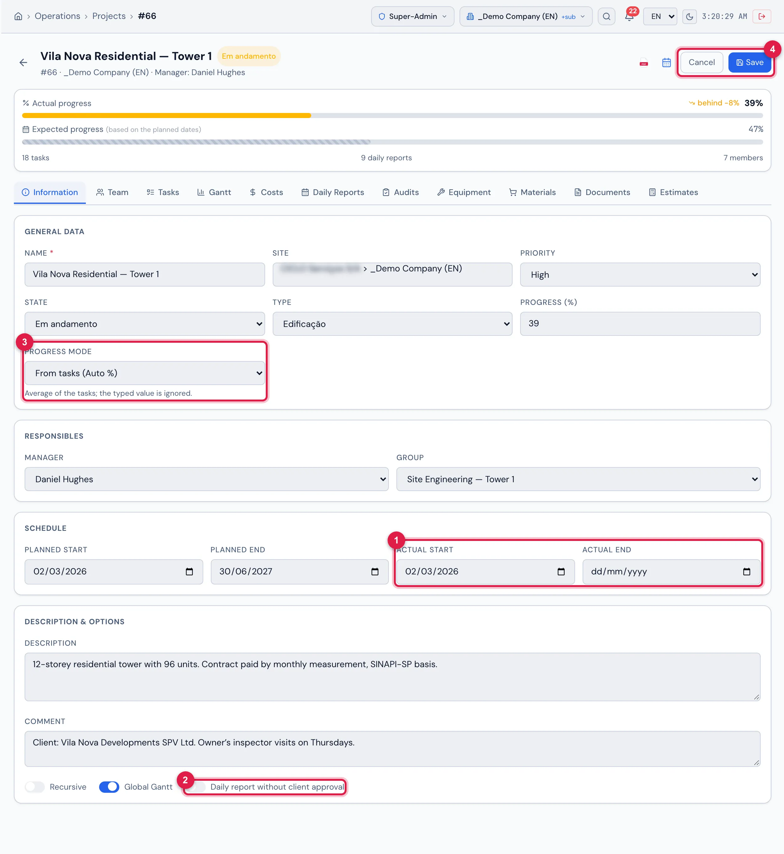
Task: Open the State dropdown Em andamento
Action: [x=145, y=324]
